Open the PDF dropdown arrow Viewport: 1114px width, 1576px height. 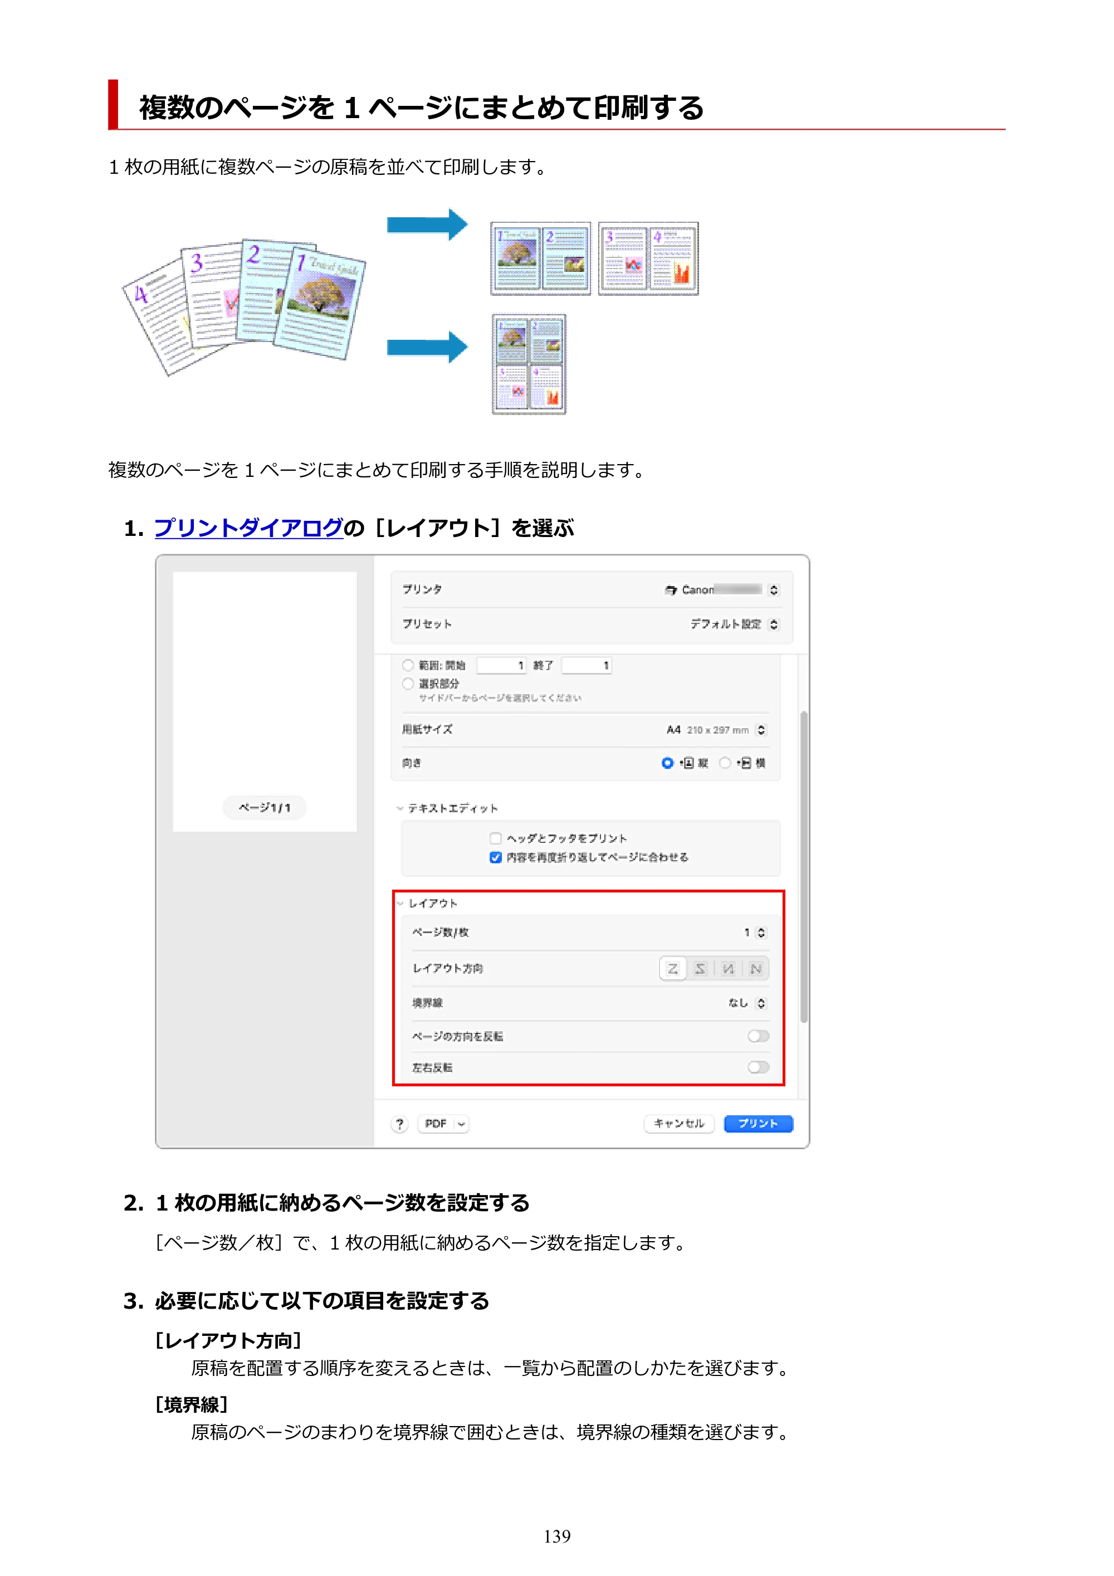461,1124
